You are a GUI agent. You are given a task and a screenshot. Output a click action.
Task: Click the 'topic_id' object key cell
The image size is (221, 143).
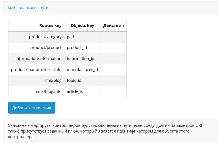click(74, 80)
